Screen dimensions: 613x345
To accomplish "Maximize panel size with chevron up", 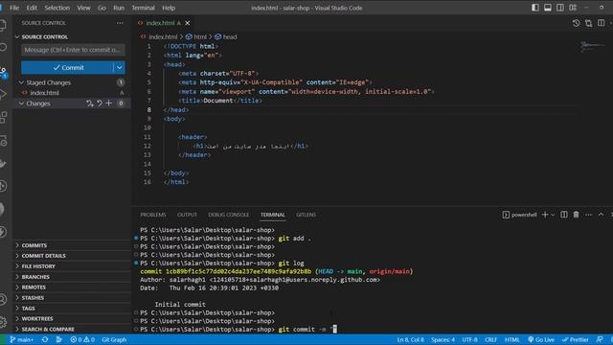I will (x=601, y=215).
